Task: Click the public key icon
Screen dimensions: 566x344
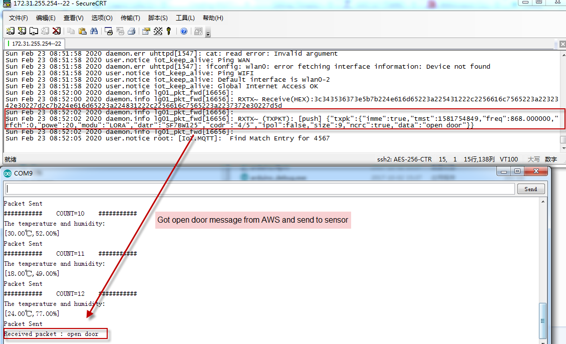Action: coord(169,31)
